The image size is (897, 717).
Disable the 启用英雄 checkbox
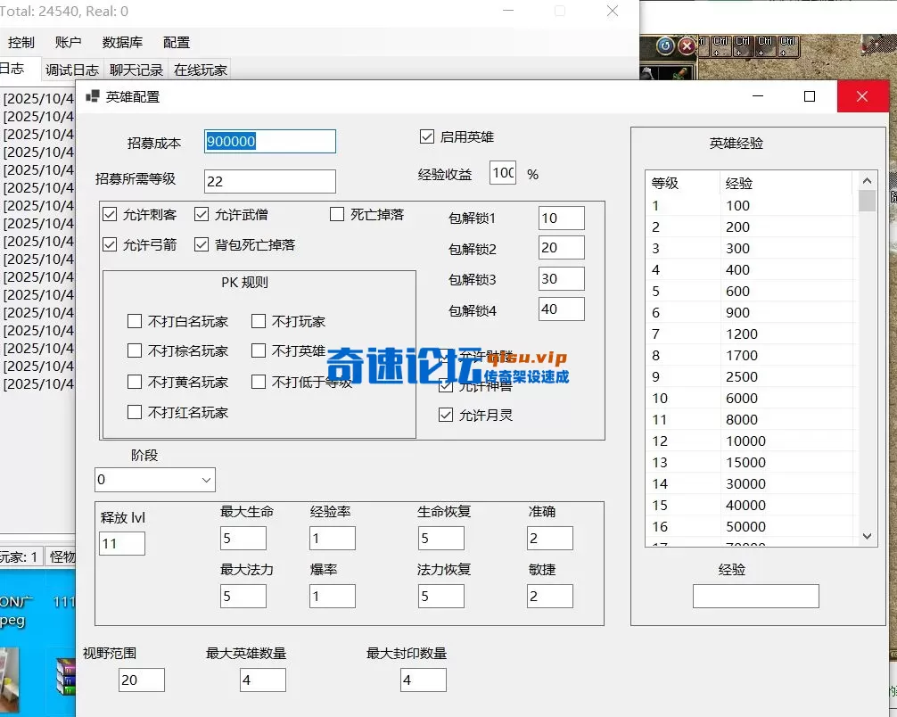click(427, 137)
